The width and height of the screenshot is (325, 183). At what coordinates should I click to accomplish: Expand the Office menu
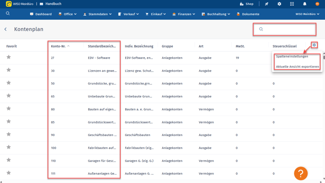[67, 14]
